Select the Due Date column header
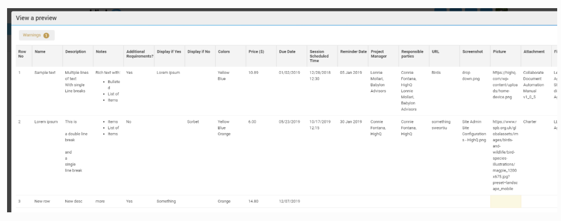Image resolution: width=561 pixels, height=221 pixels. click(287, 52)
